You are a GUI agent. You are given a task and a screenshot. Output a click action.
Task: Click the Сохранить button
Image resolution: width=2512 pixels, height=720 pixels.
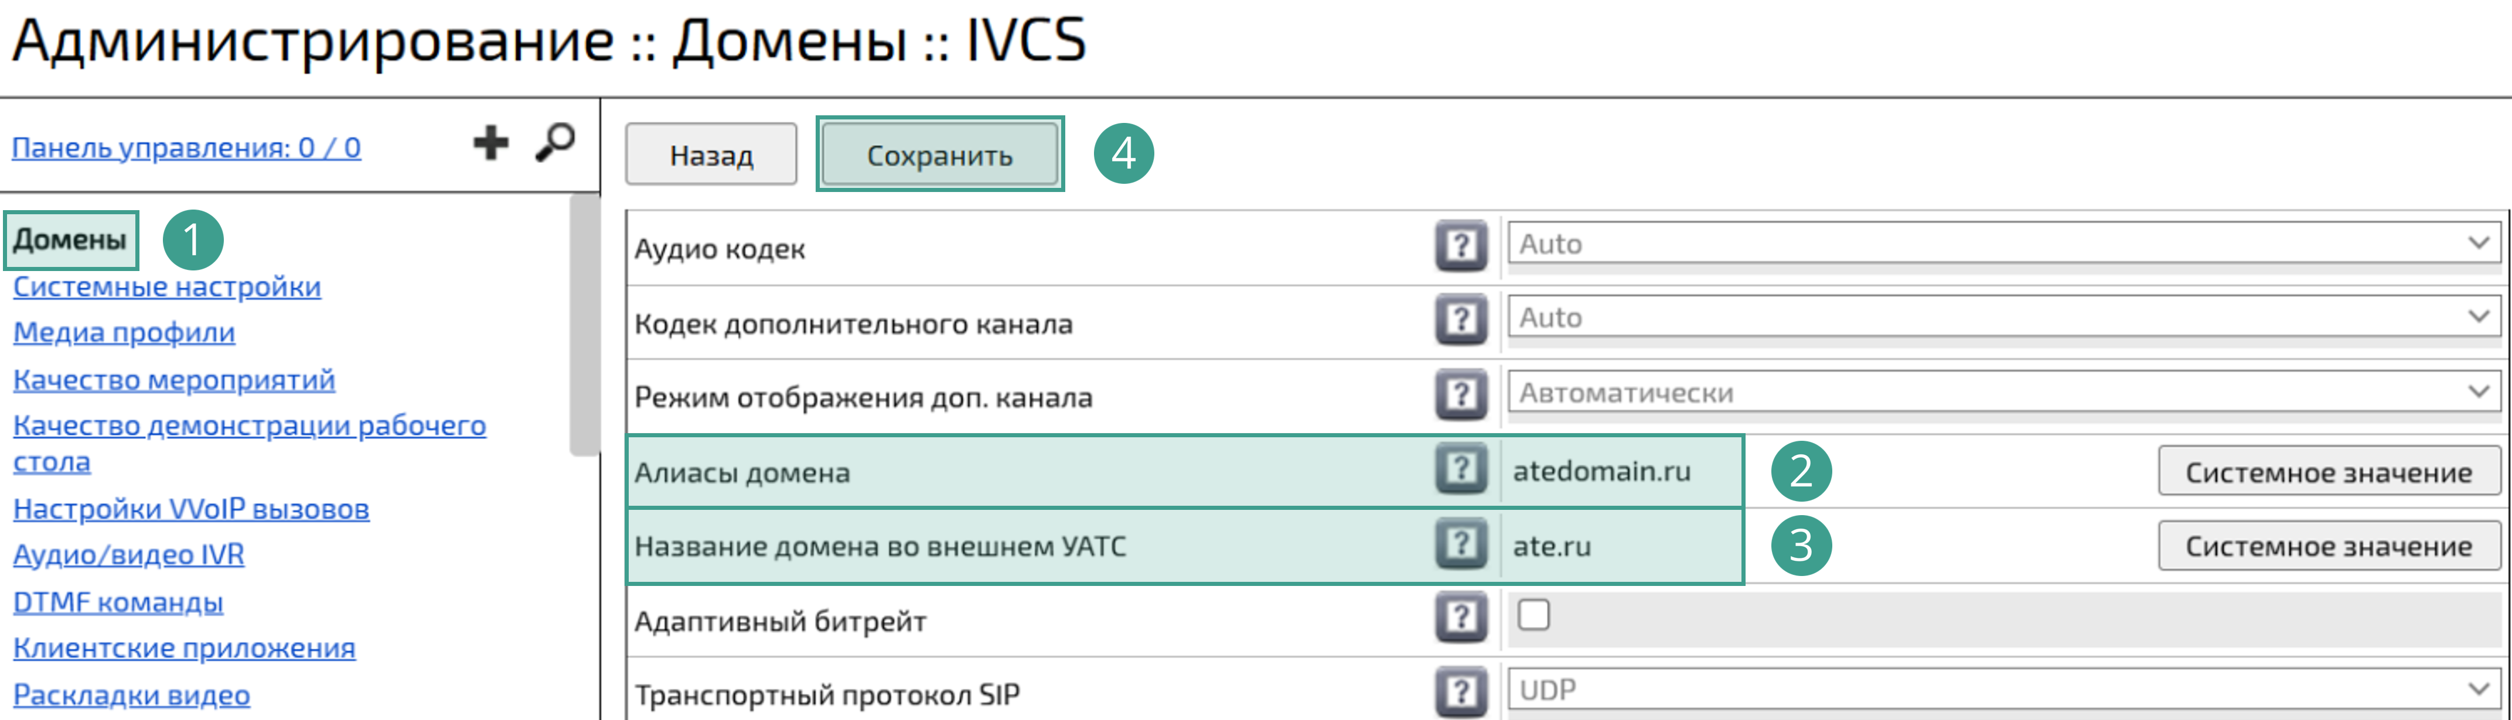point(939,153)
